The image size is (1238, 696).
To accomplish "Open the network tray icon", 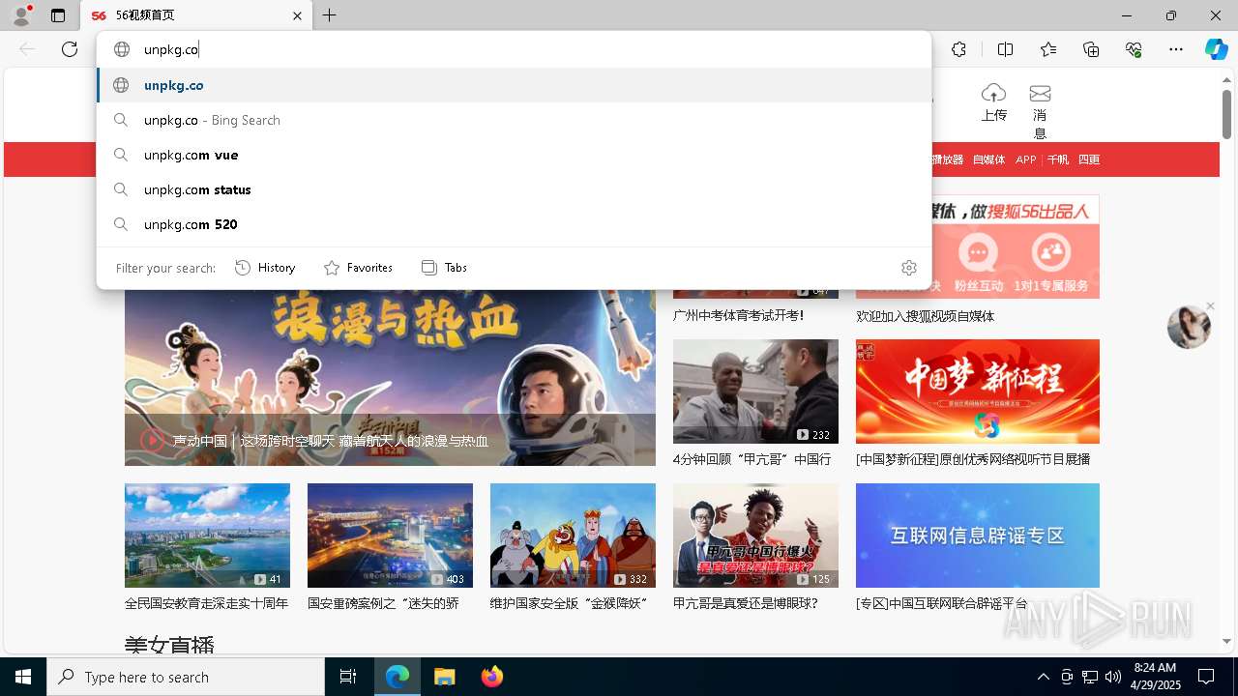I will tap(1090, 677).
